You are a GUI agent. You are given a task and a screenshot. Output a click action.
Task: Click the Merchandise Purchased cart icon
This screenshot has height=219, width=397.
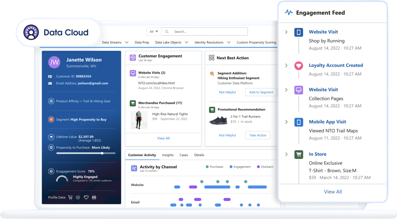click(x=133, y=103)
